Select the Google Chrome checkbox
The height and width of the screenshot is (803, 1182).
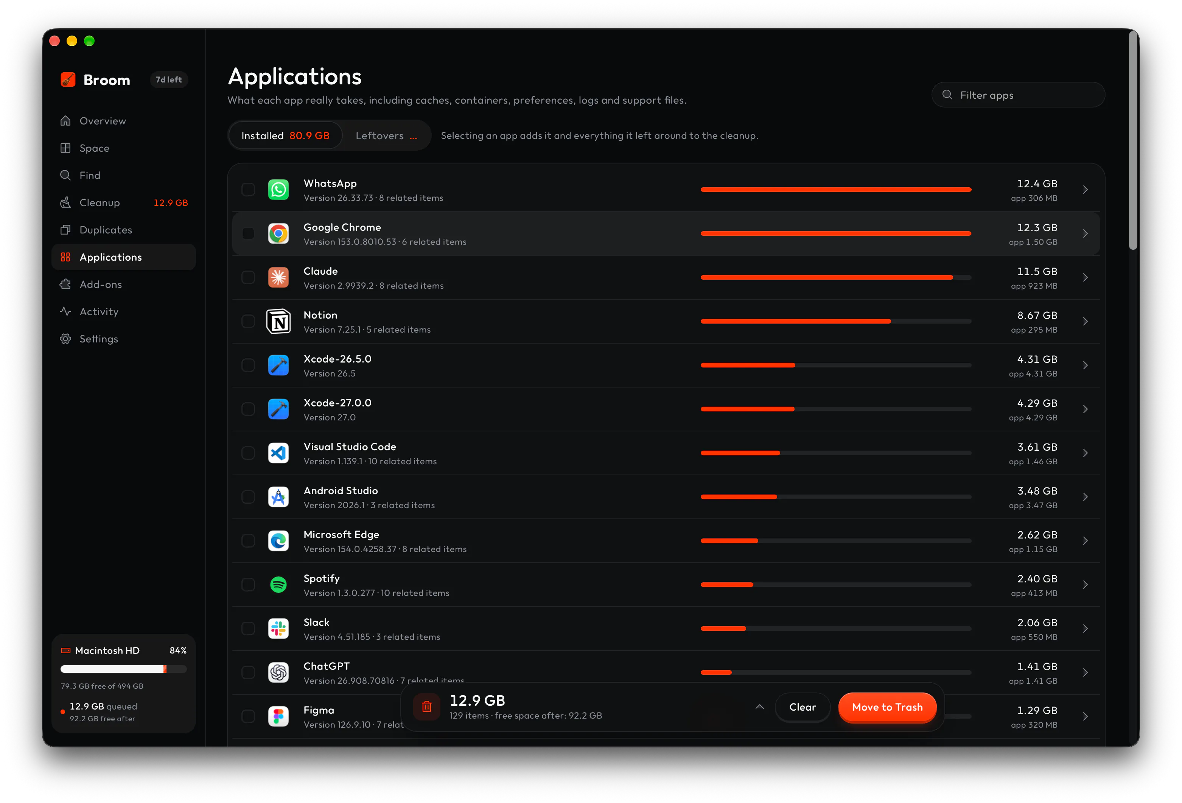pyautogui.click(x=248, y=233)
